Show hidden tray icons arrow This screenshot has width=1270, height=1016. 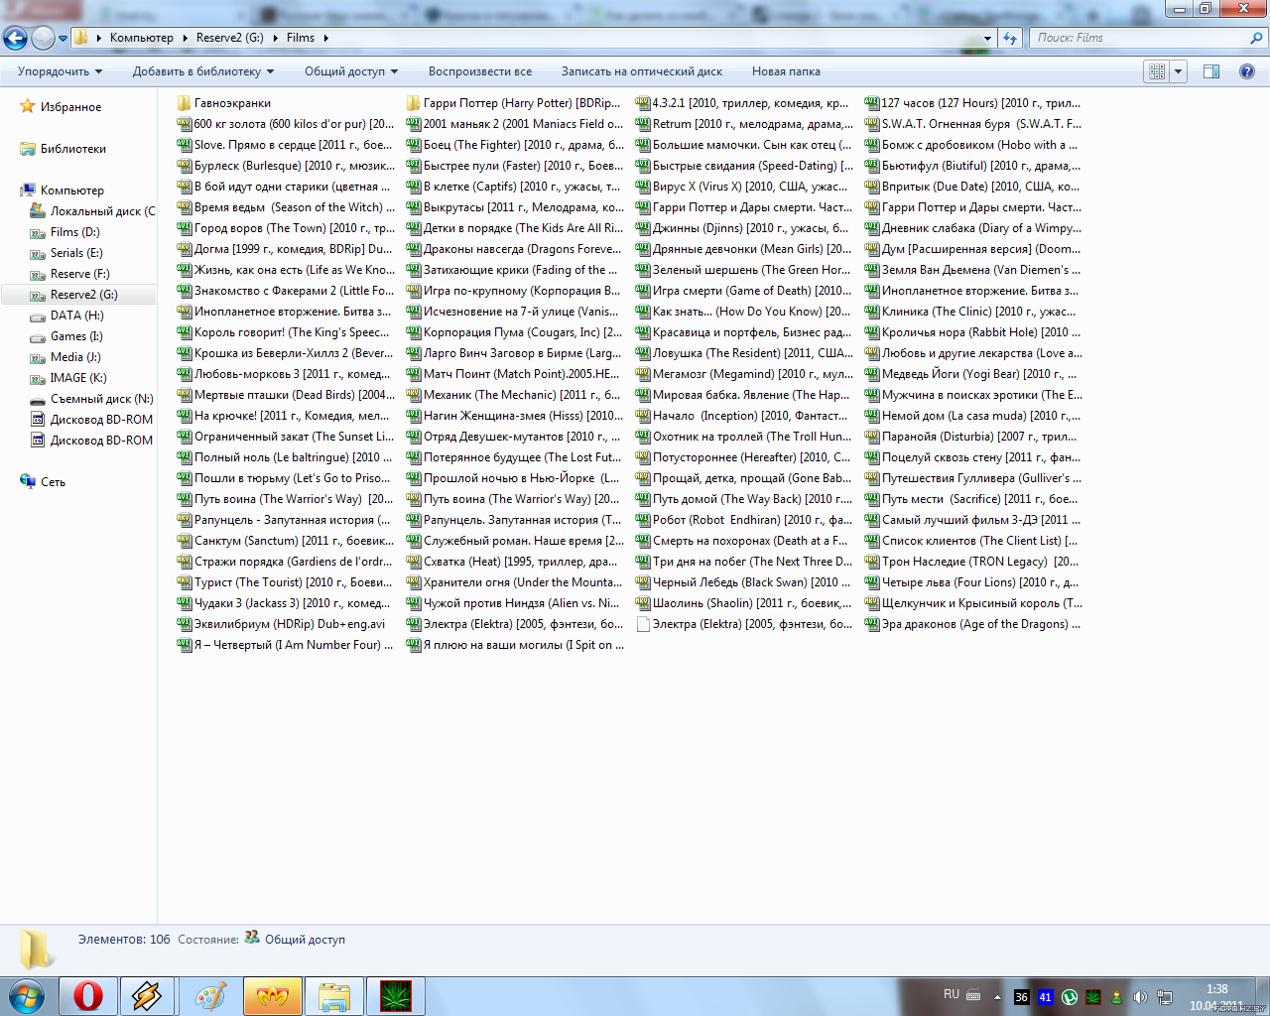[997, 997]
